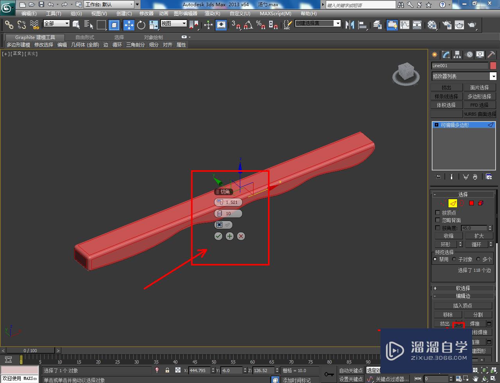Image resolution: width=500 pixels, height=383 pixels.
Task: Open the Curve Editor icon
Action: coord(405,25)
